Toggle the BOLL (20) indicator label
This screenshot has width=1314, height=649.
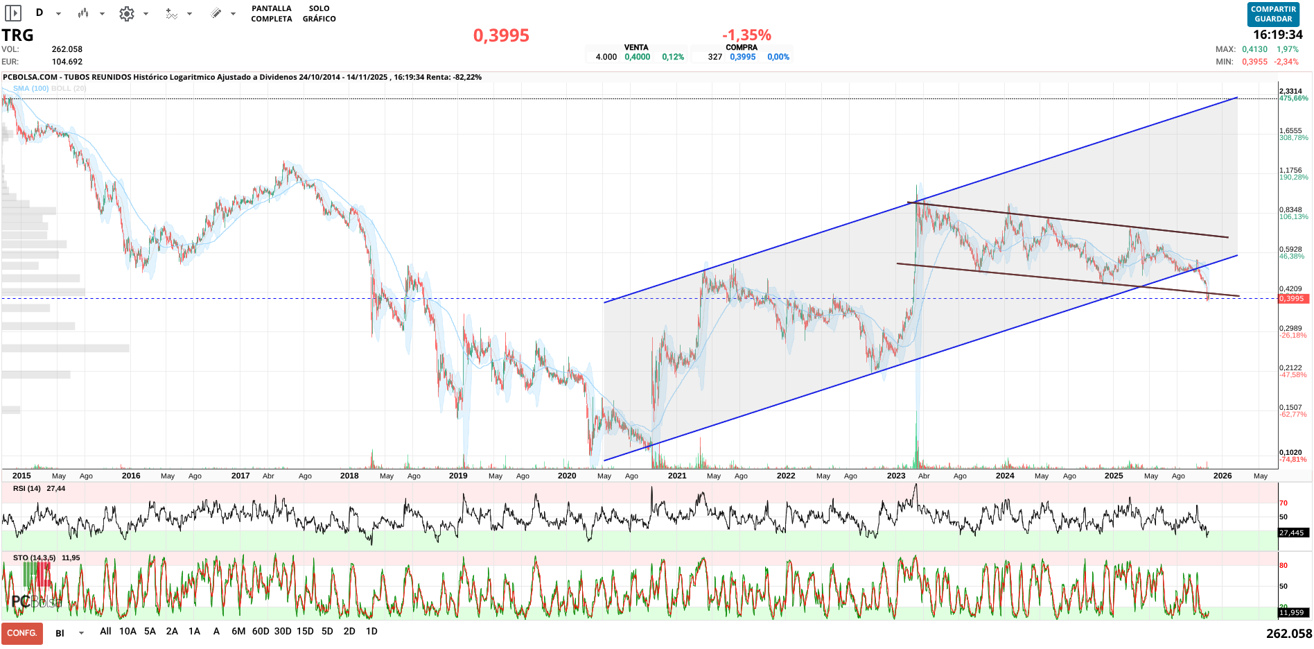pyautogui.click(x=69, y=88)
